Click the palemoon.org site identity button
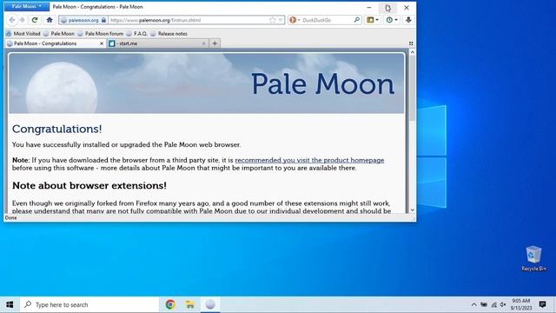The width and height of the screenshot is (556, 313). pyautogui.click(x=83, y=20)
